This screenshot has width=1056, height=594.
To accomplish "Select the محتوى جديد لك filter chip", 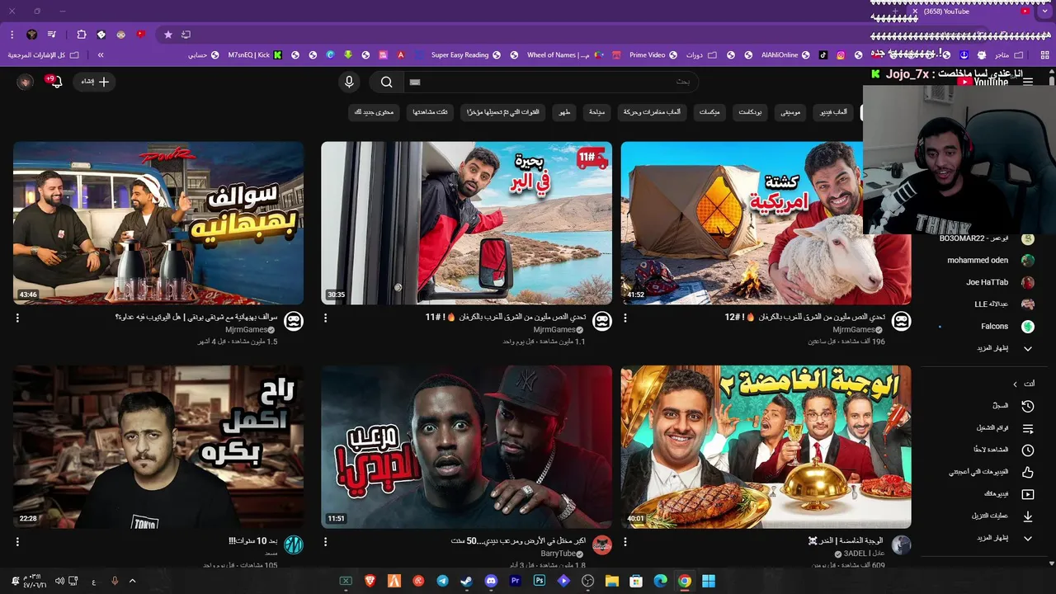I will click(375, 111).
